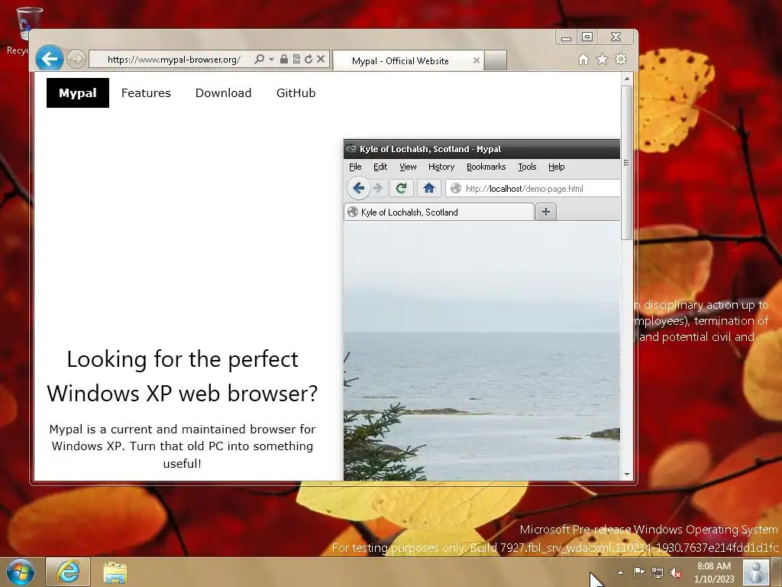This screenshot has height=587, width=782.
Task: Open the Action Center flag icon
Action: tap(639, 572)
